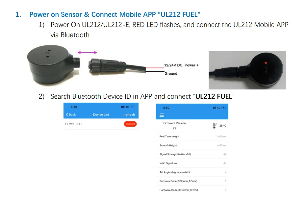308x198 pixels.
Task: Select the Signal Strength row
Action: 192,154
